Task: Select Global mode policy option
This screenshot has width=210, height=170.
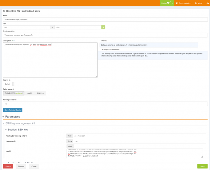Action: (13, 93)
